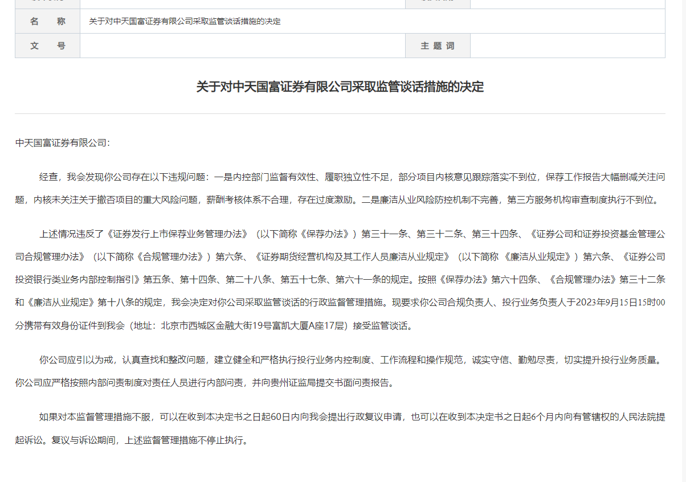Click the paragraph starting "上述情况违反了"
This screenshot has height=482, width=686.
point(340,280)
